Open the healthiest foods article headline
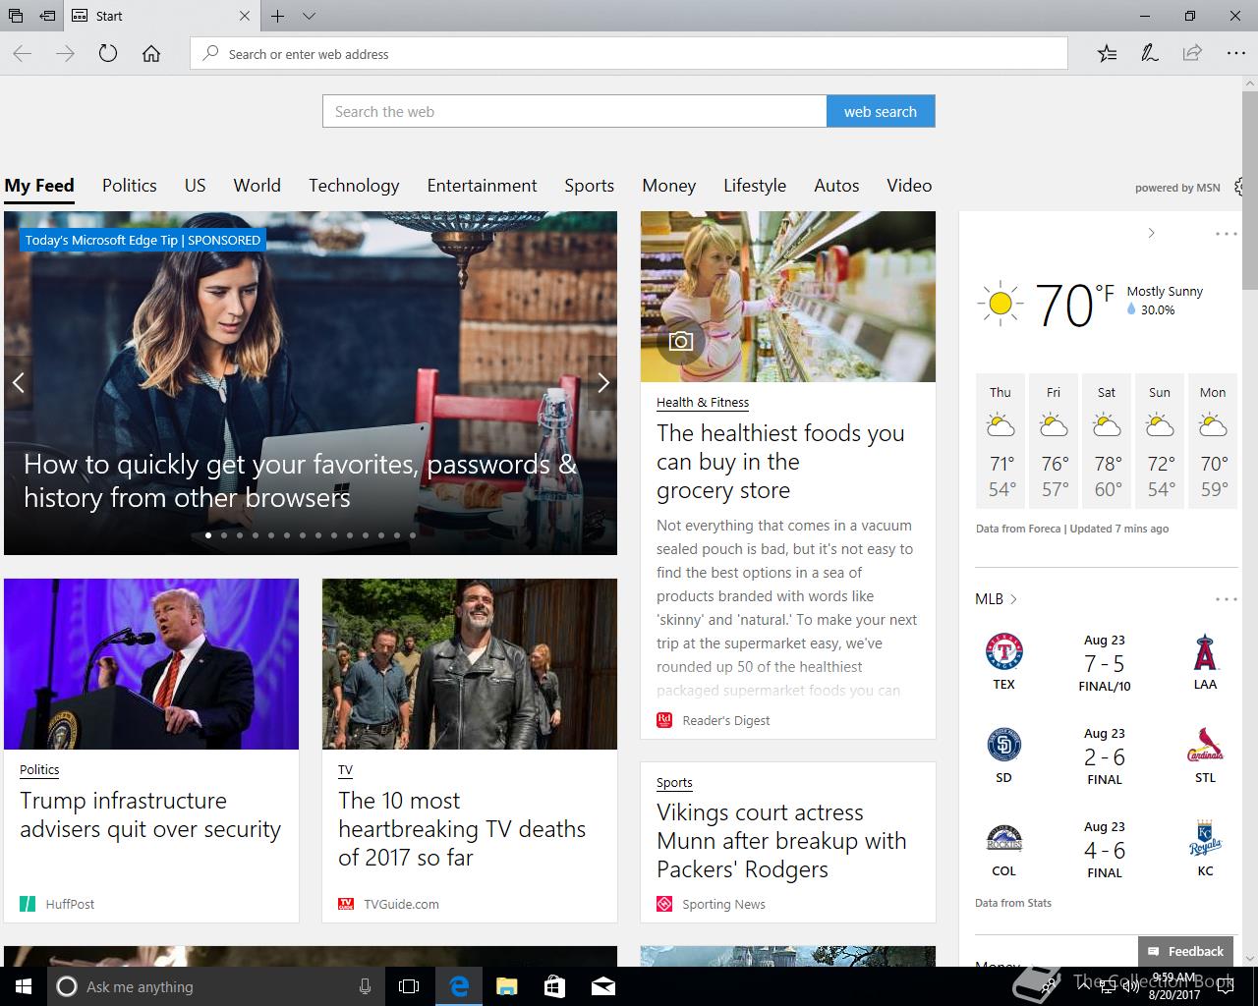 point(780,462)
